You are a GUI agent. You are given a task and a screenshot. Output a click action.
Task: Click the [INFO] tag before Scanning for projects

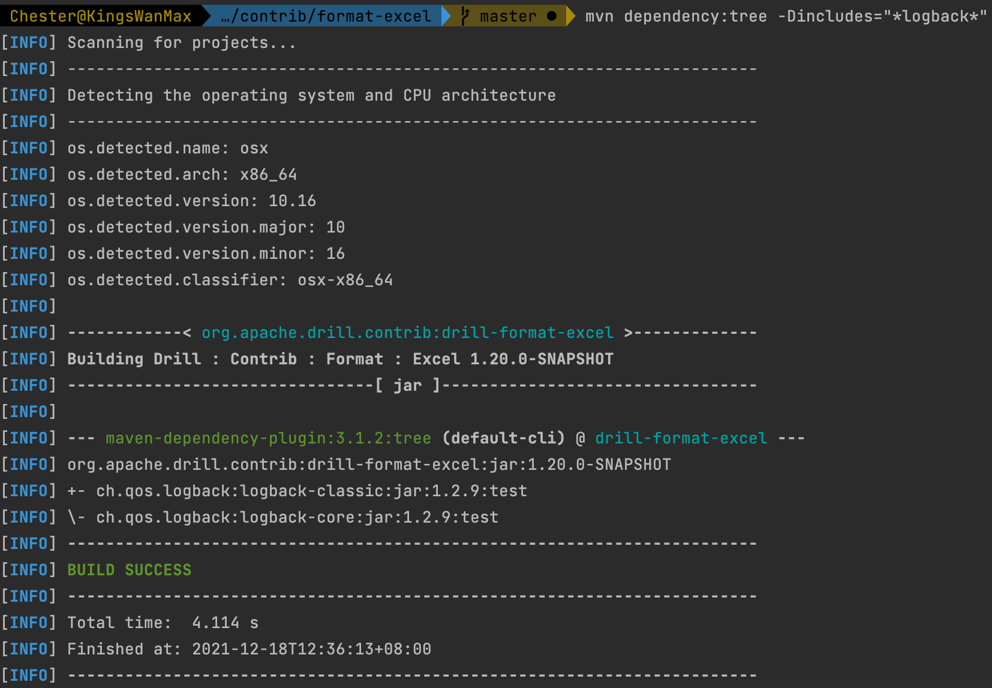[x=29, y=43]
